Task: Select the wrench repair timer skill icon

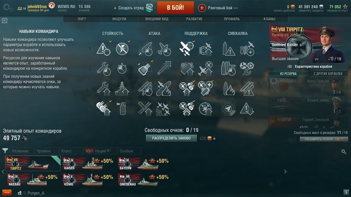Action: (x=104, y=68)
